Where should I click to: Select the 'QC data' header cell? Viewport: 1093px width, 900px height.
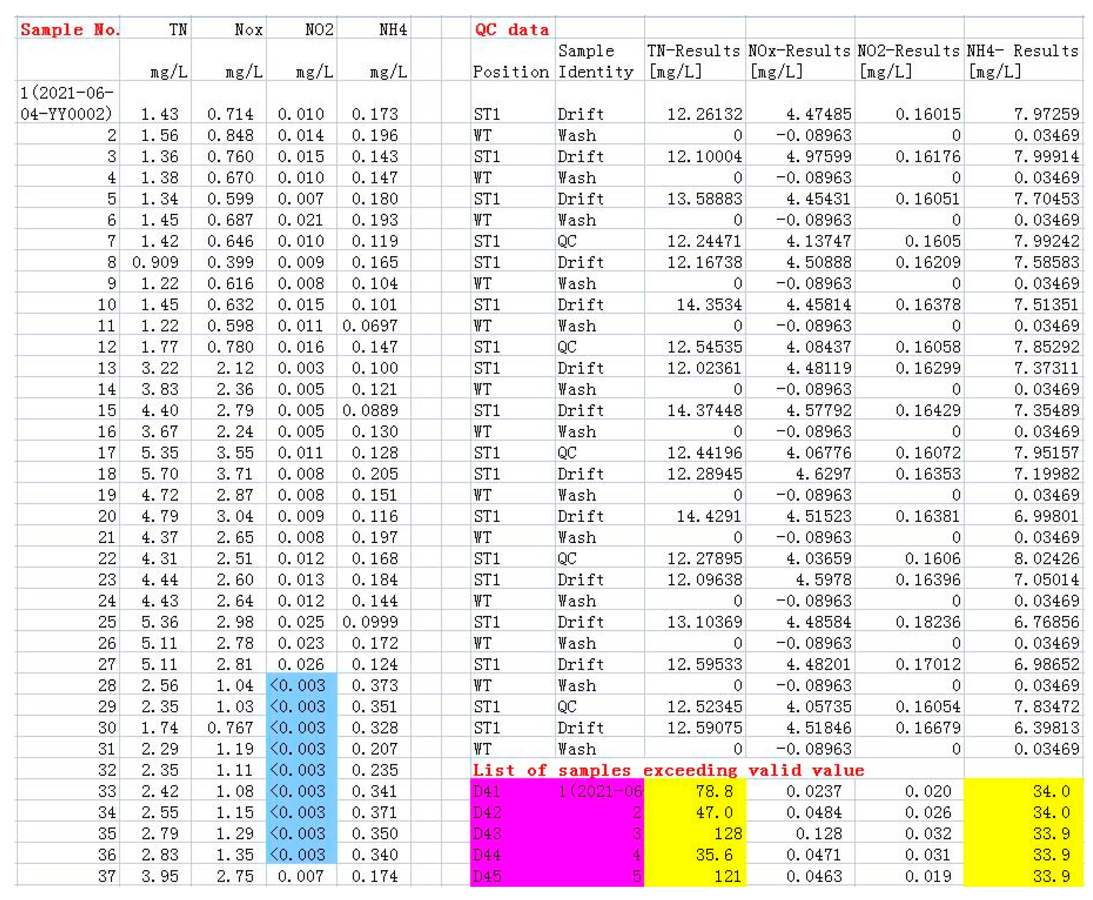(x=511, y=30)
